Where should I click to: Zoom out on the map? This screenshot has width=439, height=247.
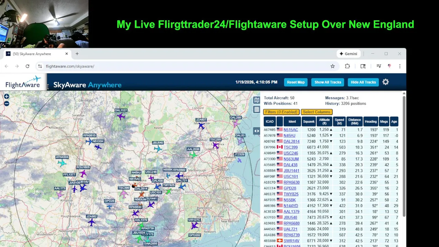pyautogui.click(x=7, y=104)
